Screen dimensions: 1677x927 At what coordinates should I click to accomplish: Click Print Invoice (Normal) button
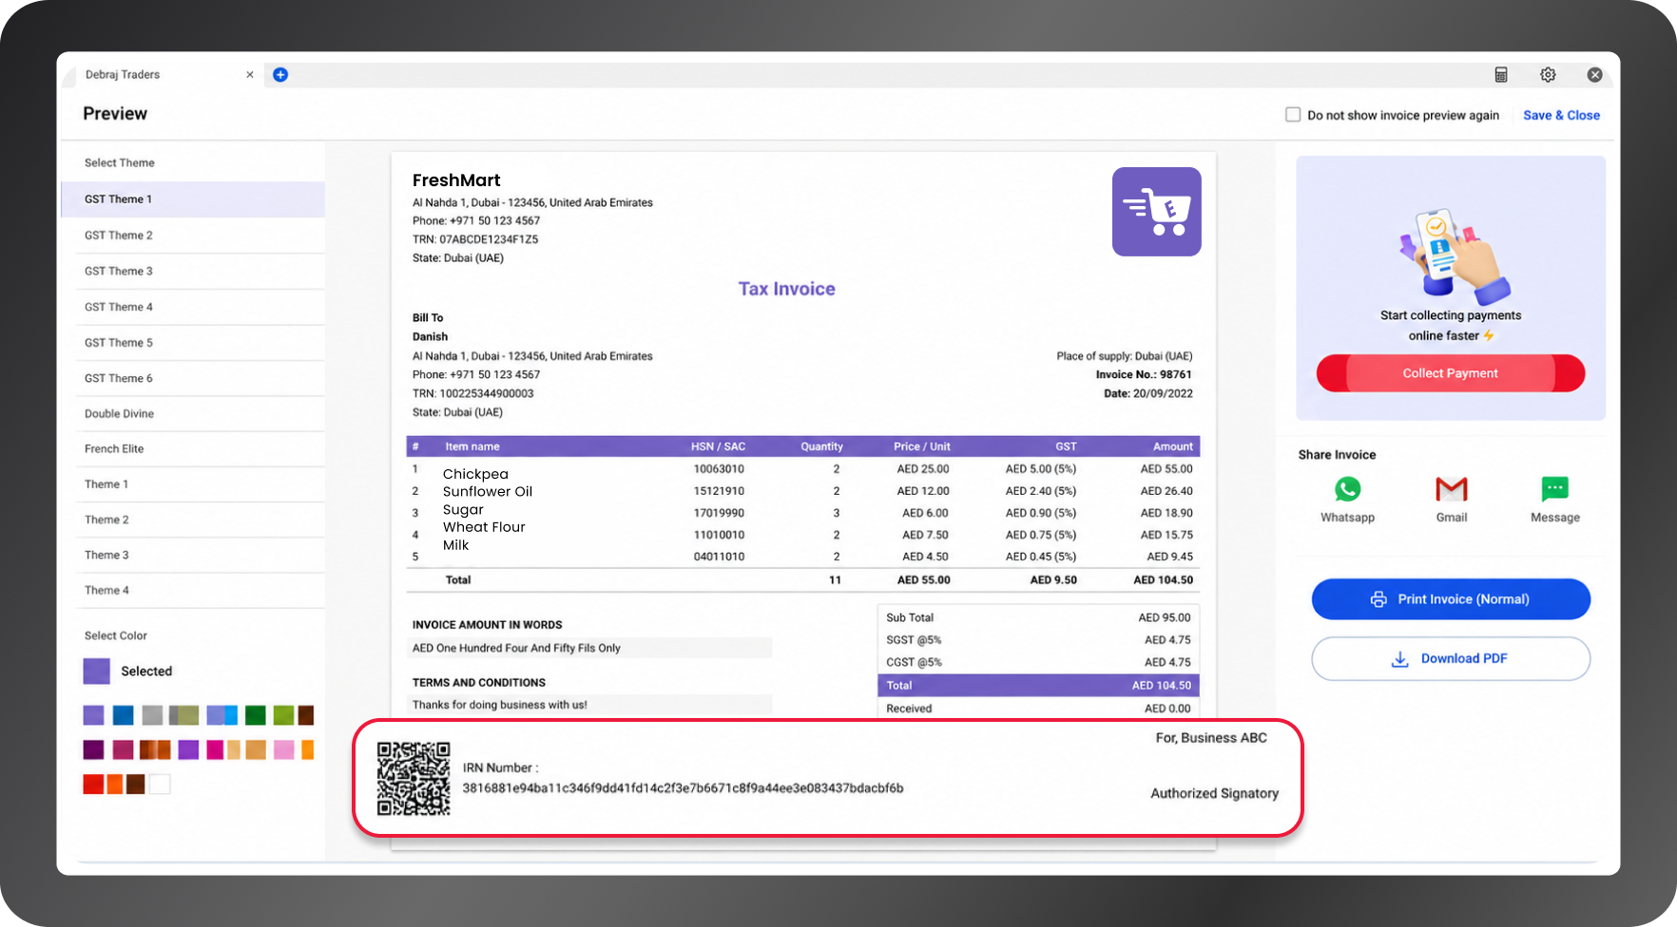[1451, 599]
